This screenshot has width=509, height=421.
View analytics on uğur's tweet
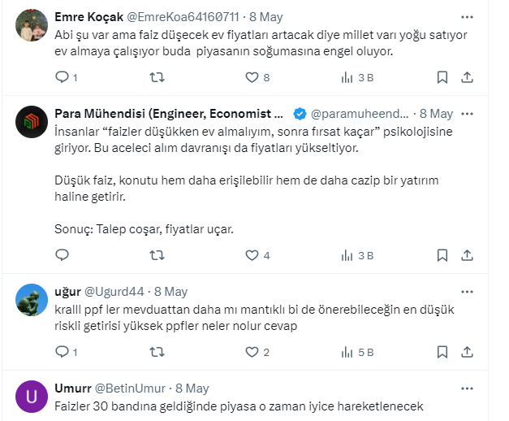[347, 352]
